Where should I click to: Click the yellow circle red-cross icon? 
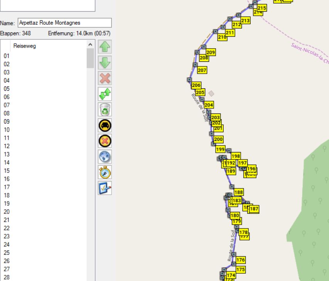point(105,141)
